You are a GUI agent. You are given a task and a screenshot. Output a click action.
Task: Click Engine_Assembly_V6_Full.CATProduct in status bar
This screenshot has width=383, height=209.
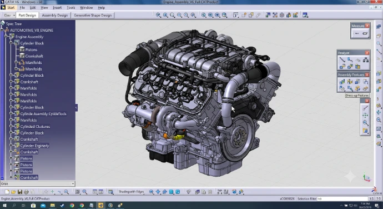point(26,199)
